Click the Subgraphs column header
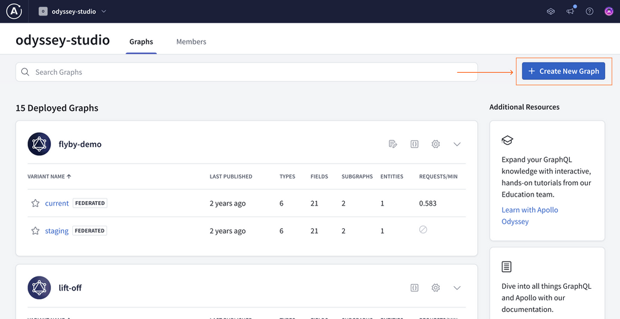The height and width of the screenshot is (319, 620). coord(357,177)
